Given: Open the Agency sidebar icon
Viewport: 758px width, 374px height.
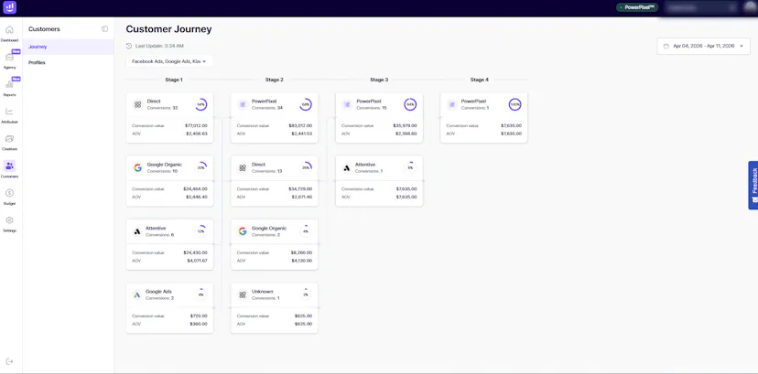Looking at the screenshot, I should click(9, 57).
